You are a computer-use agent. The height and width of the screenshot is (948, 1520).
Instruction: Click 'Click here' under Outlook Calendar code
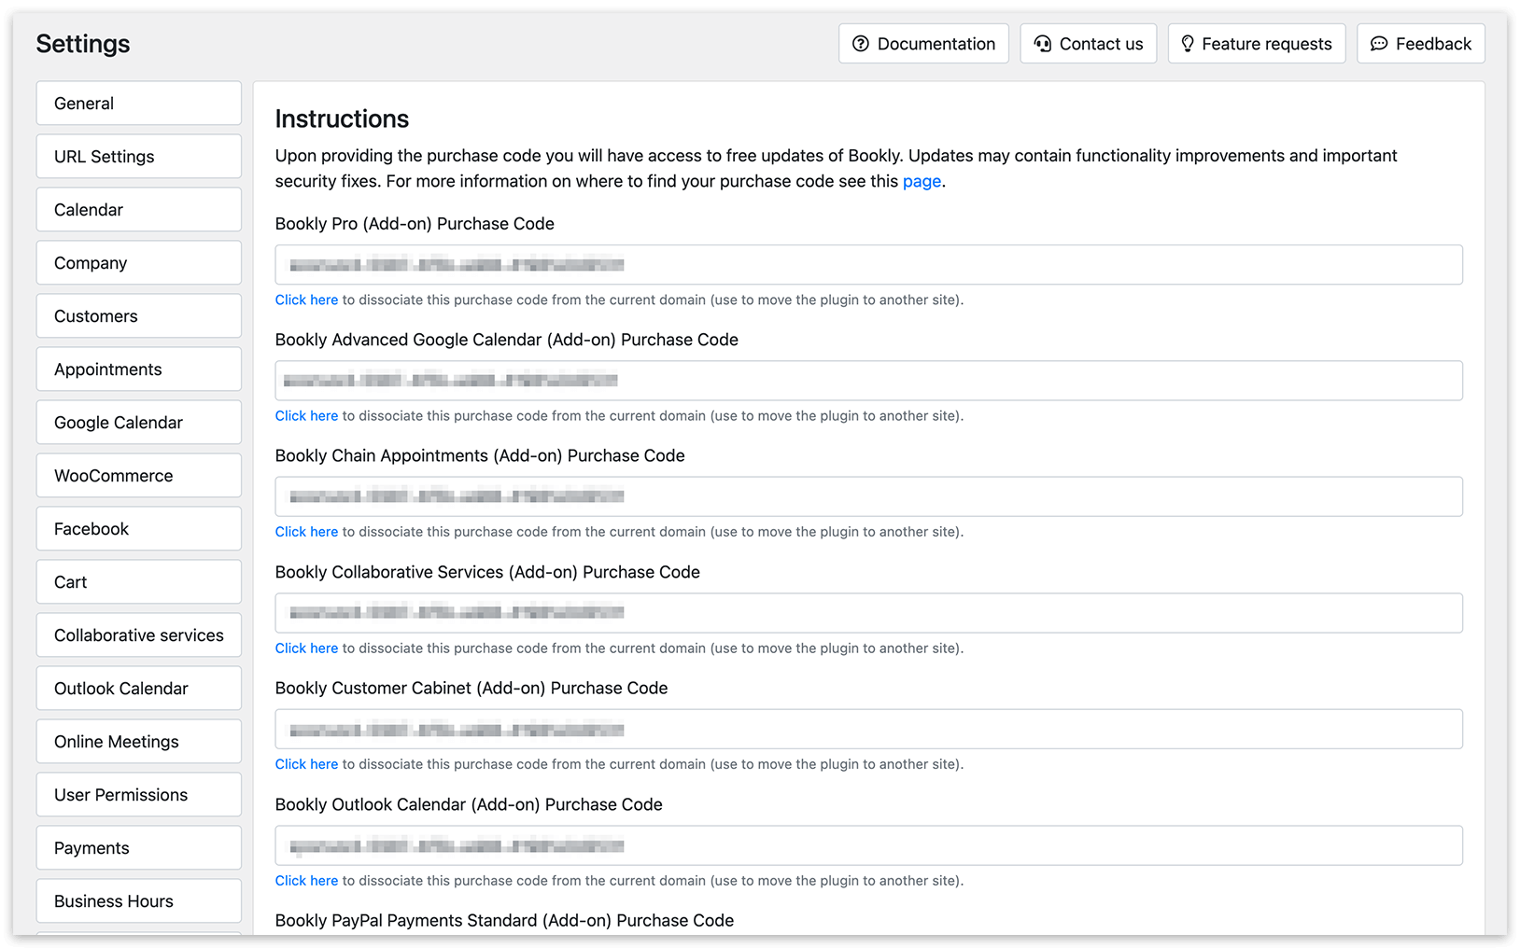point(306,880)
